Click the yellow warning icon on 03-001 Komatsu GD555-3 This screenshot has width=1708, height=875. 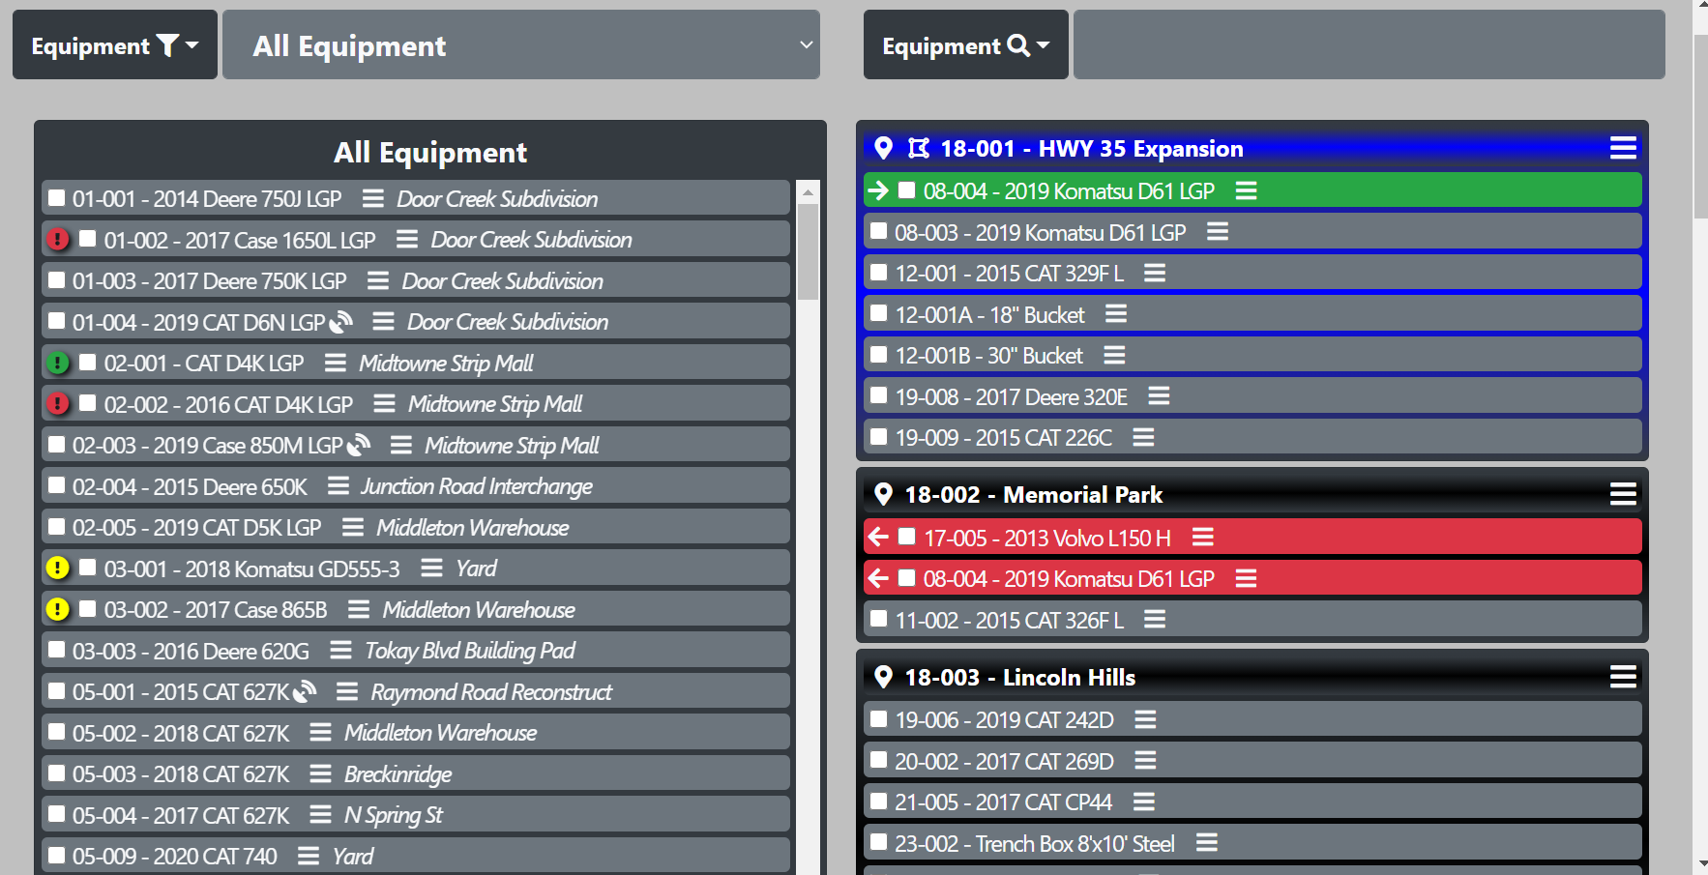(x=58, y=569)
